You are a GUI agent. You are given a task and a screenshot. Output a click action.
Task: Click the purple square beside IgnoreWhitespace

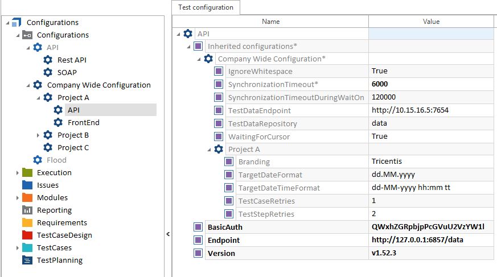[219, 71]
